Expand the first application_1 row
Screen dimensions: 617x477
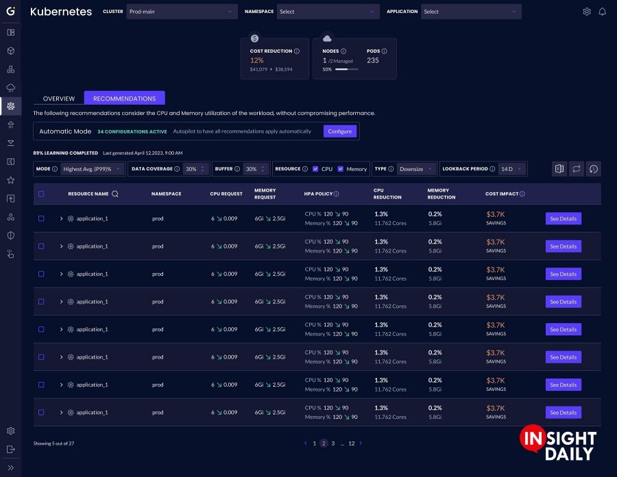(x=61, y=219)
